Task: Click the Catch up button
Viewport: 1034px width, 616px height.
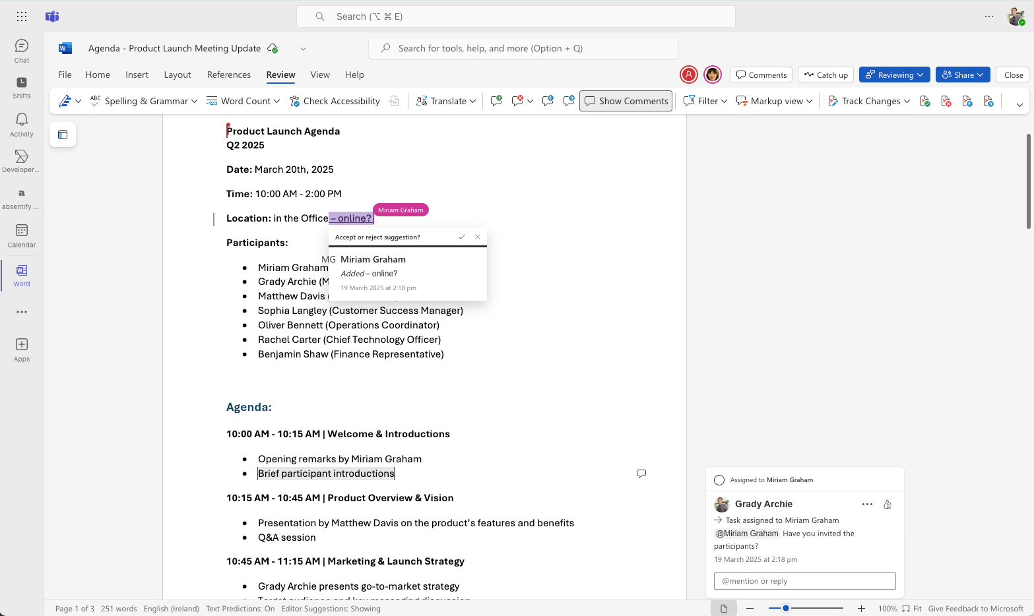Action: tap(826, 75)
